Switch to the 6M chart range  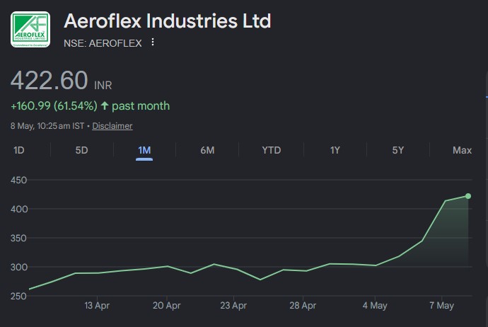(207, 151)
